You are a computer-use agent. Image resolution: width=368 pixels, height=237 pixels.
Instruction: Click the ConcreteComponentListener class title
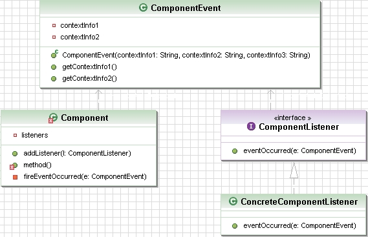pyautogui.click(x=299, y=201)
